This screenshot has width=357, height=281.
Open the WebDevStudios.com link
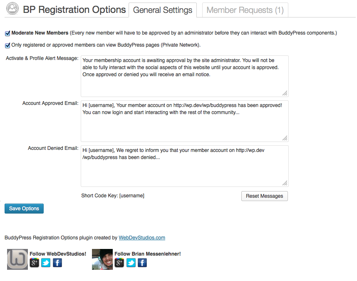pos(142,238)
